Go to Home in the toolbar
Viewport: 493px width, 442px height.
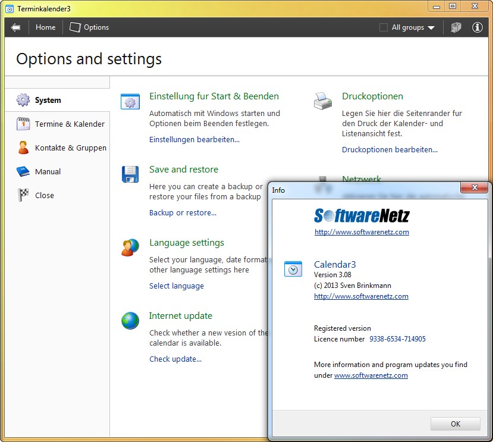pyautogui.click(x=45, y=27)
